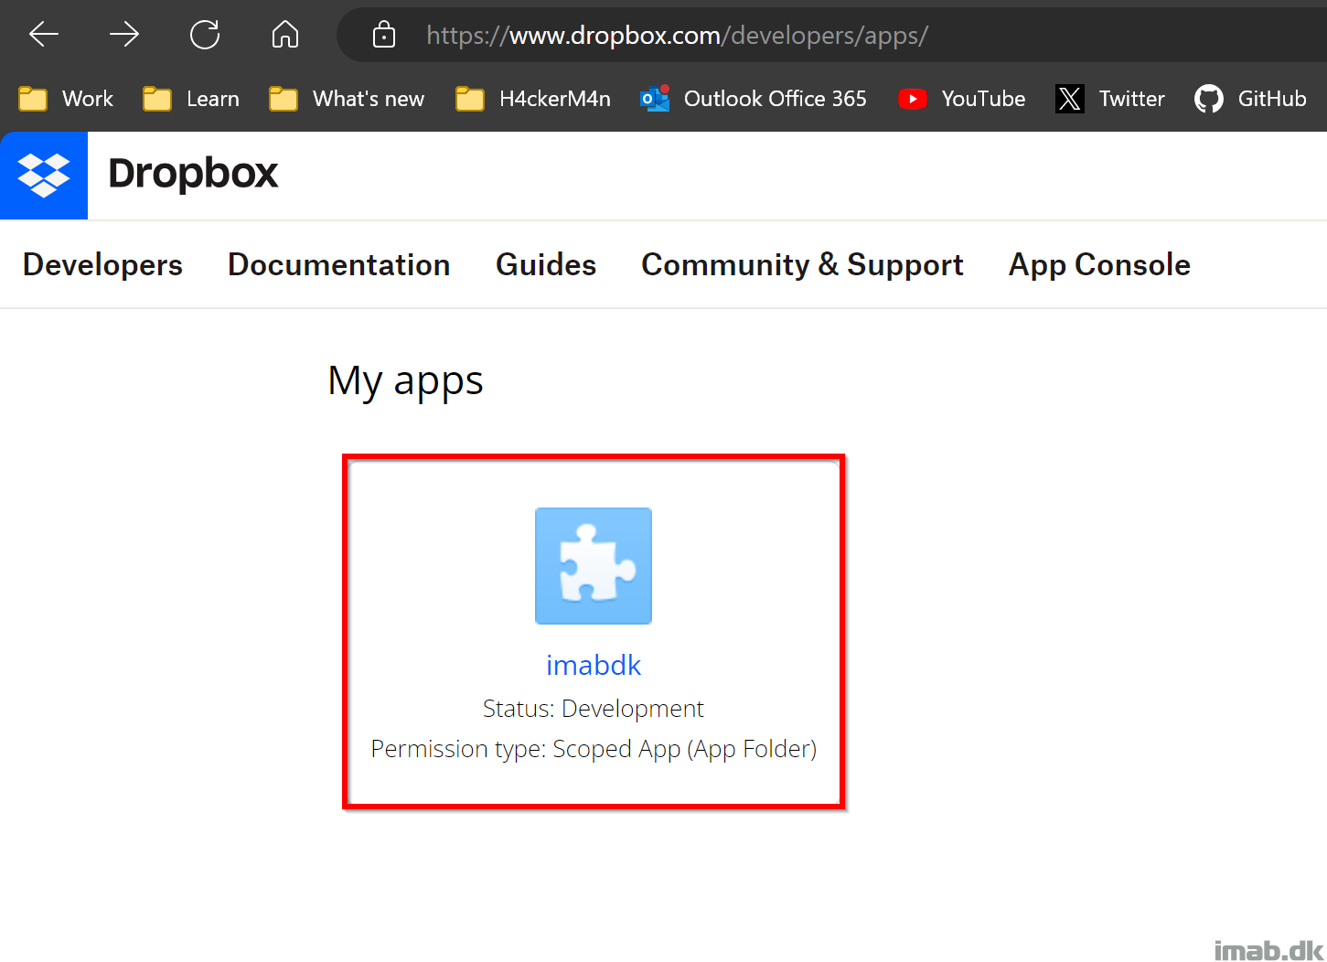
Task: Click the Status: Development text
Action: click(x=594, y=709)
